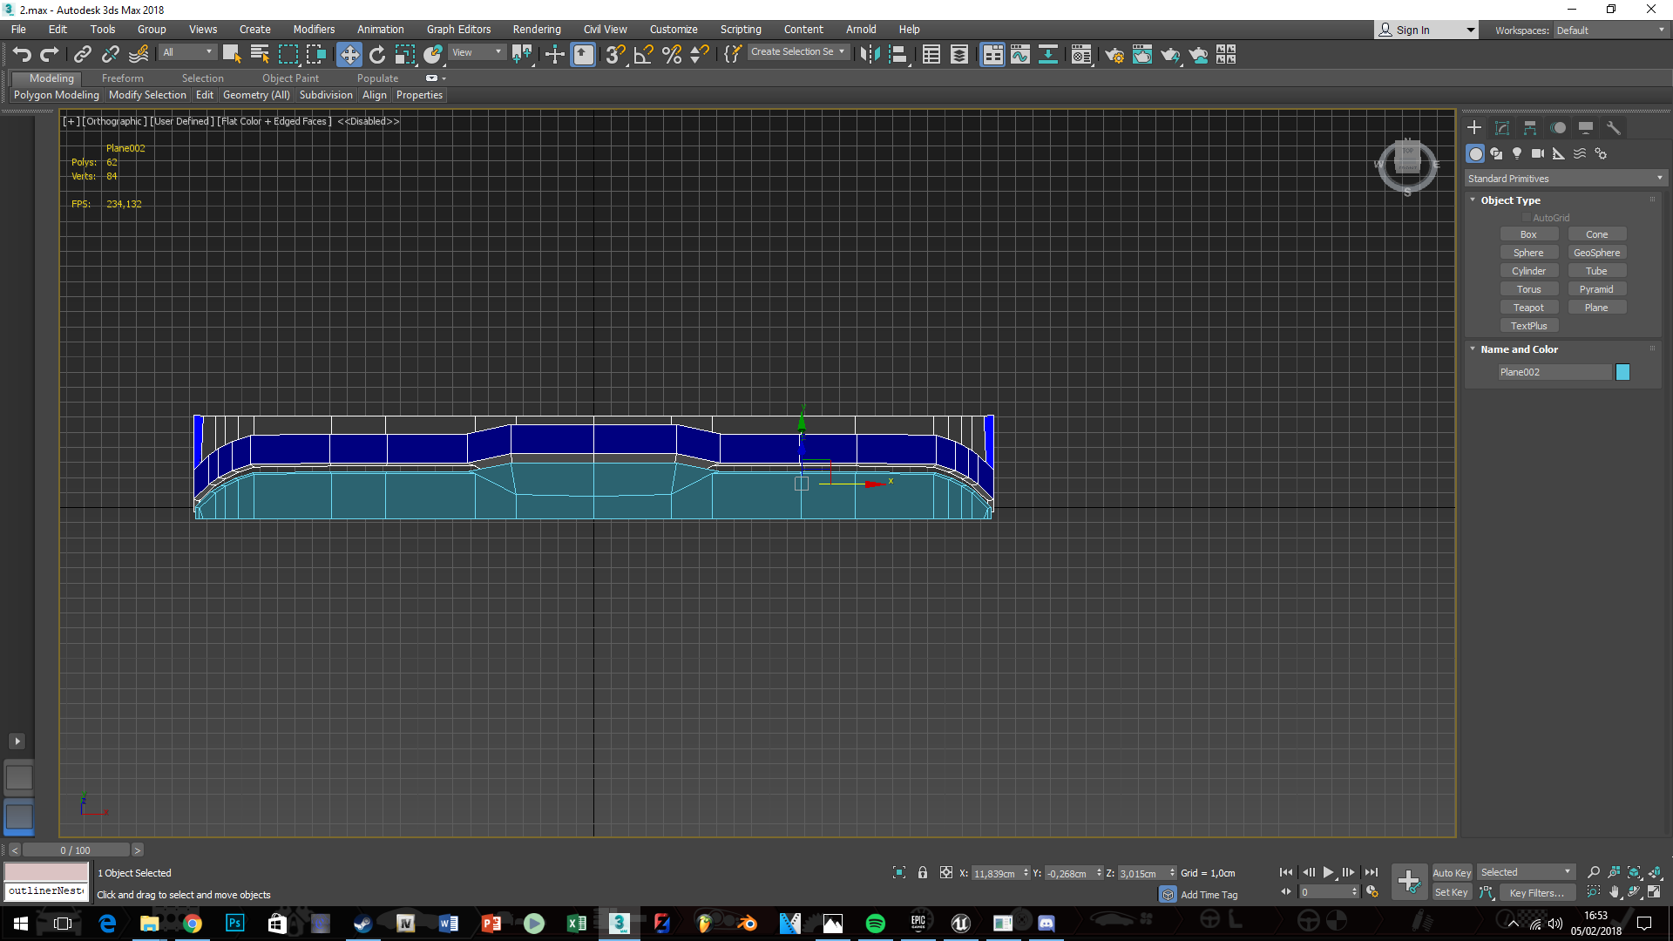
Task: Select the Rotate tool in toolbar
Action: click(376, 55)
